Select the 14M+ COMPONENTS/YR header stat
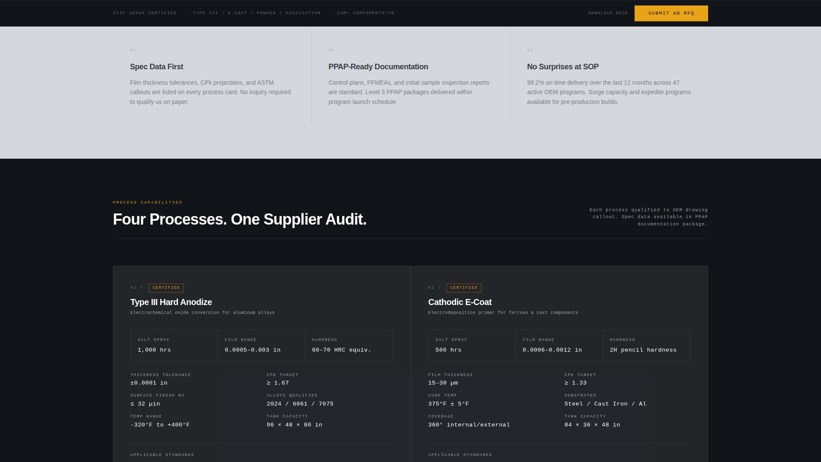 [x=365, y=13]
